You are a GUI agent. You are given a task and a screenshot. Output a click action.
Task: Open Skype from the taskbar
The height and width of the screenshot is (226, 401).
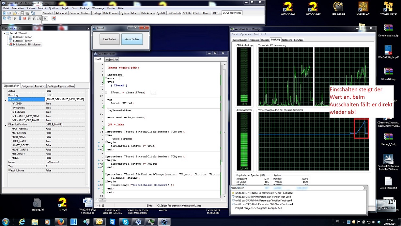coord(126,222)
